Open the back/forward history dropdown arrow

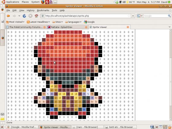tap(19, 16)
